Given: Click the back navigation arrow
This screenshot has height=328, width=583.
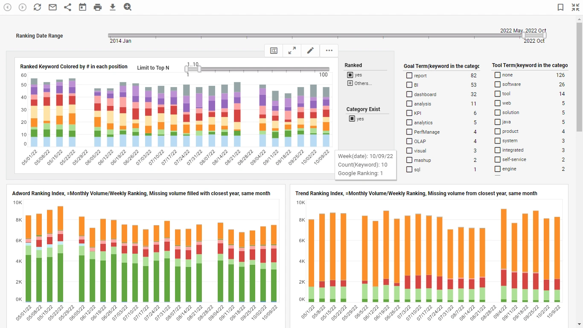Looking at the screenshot, I should coord(7,7).
